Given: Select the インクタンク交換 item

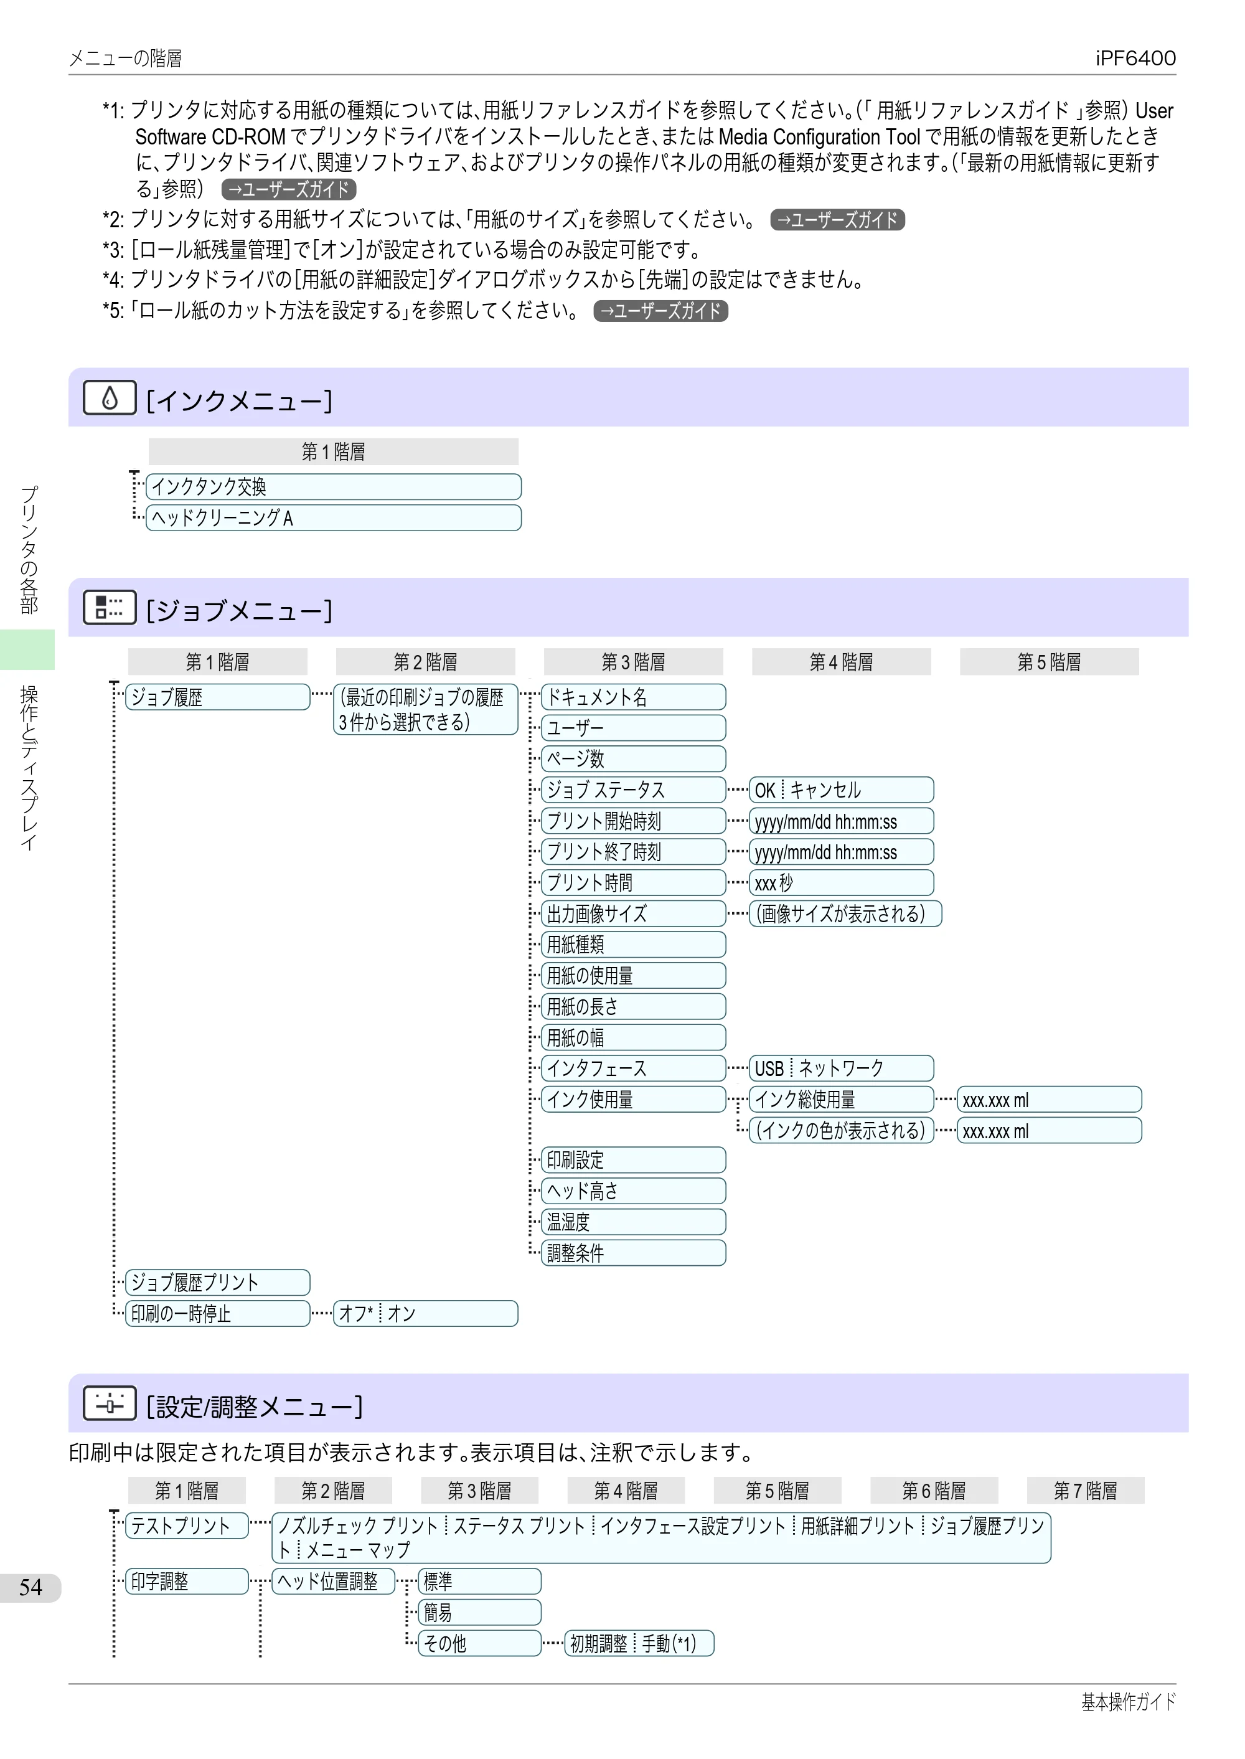Looking at the screenshot, I should [334, 487].
